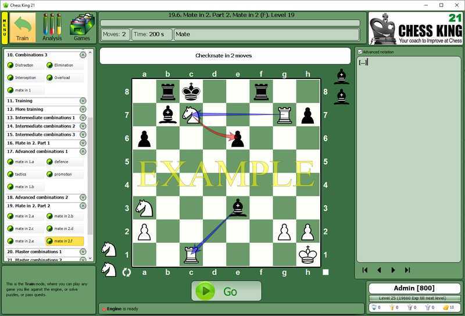Viewport: 465px width, 316px height.
Task: Jump to the first move in notation
Action: tap(365, 270)
